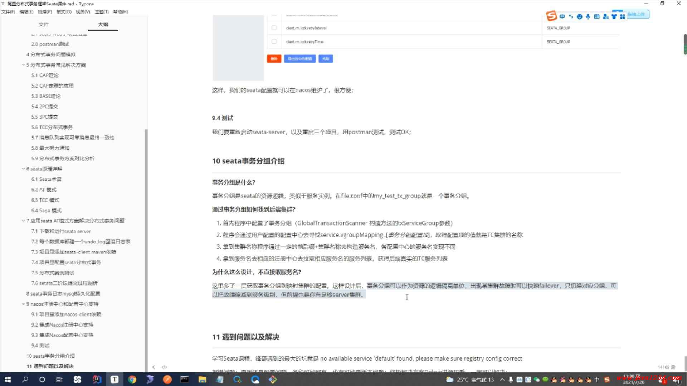Click the red delete button in image
The width and height of the screenshot is (687, 386).
point(274,59)
